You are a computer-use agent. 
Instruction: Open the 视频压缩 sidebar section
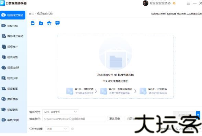point(13,26)
